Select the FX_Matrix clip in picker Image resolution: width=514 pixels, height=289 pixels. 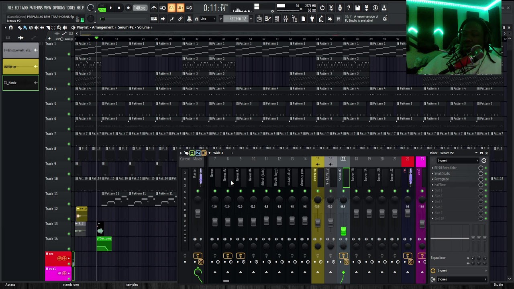[x=20, y=83]
